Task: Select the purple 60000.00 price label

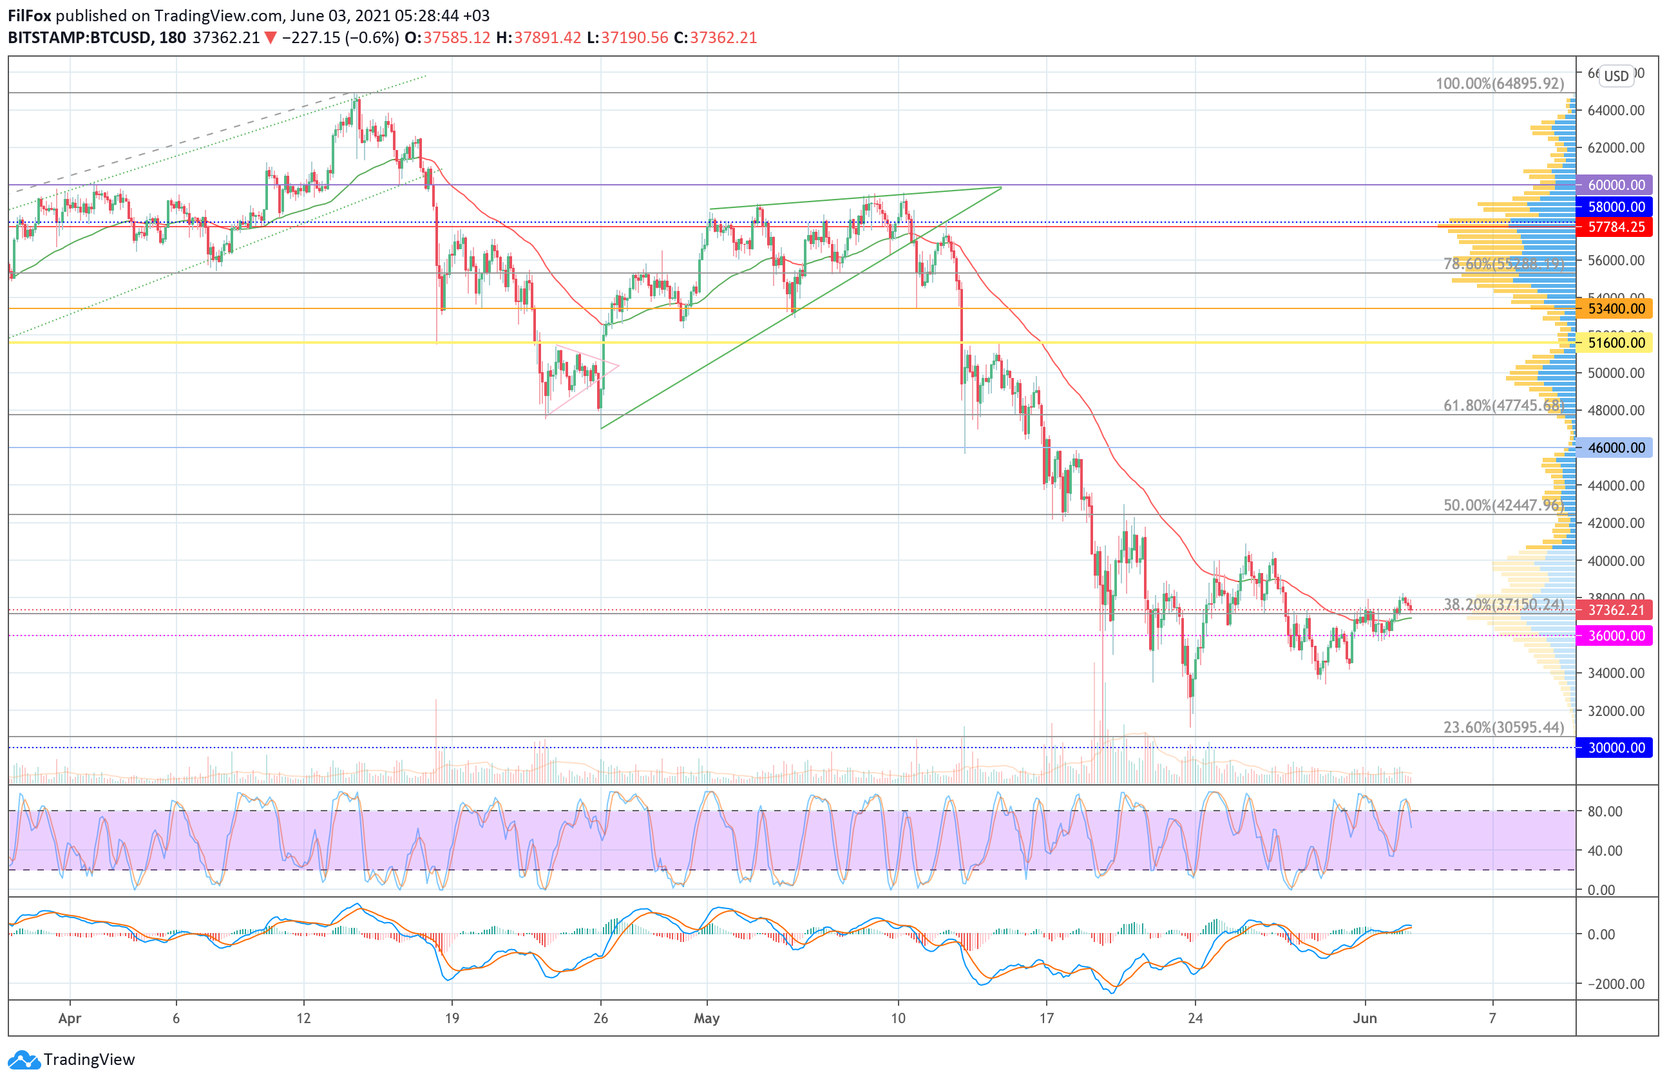Action: (1615, 185)
